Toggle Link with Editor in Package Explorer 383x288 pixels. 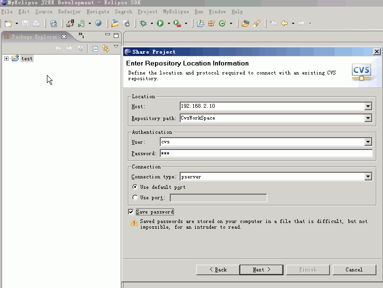tap(106, 48)
